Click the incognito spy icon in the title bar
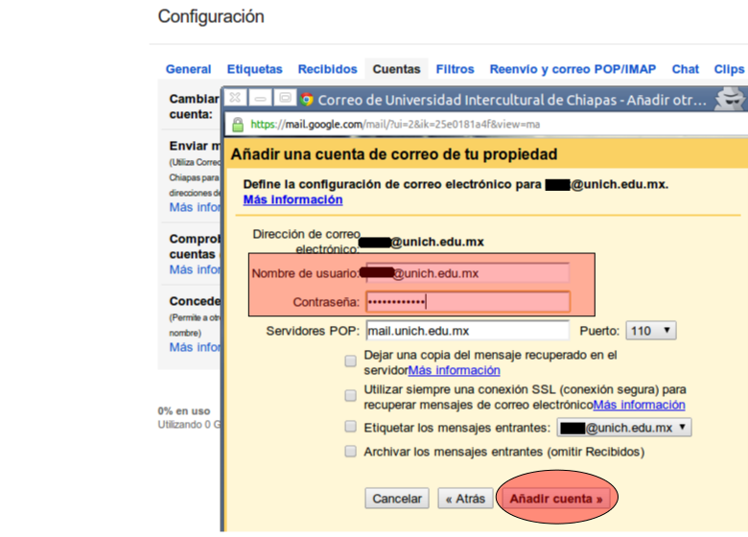This screenshot has height=537, width=748. coord(730,99)
